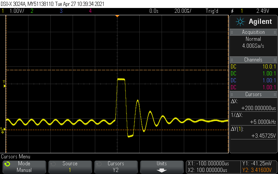278x174 pixels.
Task: Click the rising edge trigger slope icon
Action: tap(232, 11)
